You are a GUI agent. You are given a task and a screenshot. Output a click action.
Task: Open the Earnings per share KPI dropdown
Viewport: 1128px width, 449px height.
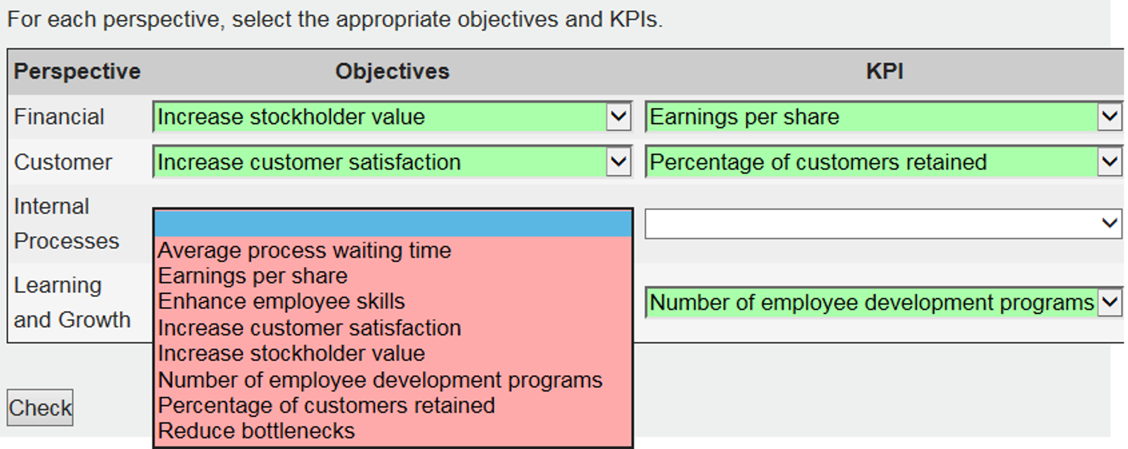click(x=884, y=116)
